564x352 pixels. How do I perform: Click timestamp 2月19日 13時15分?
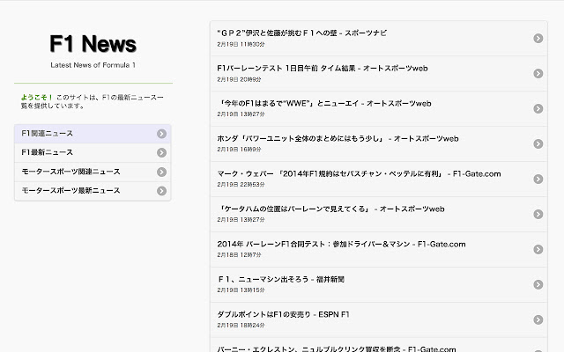[x=241, y=290]
